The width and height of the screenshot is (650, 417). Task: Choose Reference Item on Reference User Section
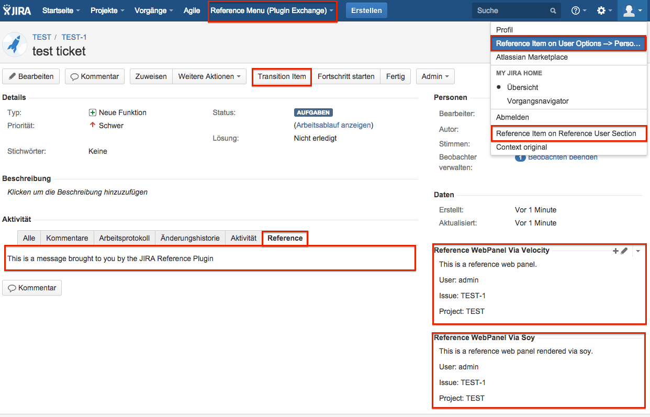pyautogui.click(x=569, y=133)
